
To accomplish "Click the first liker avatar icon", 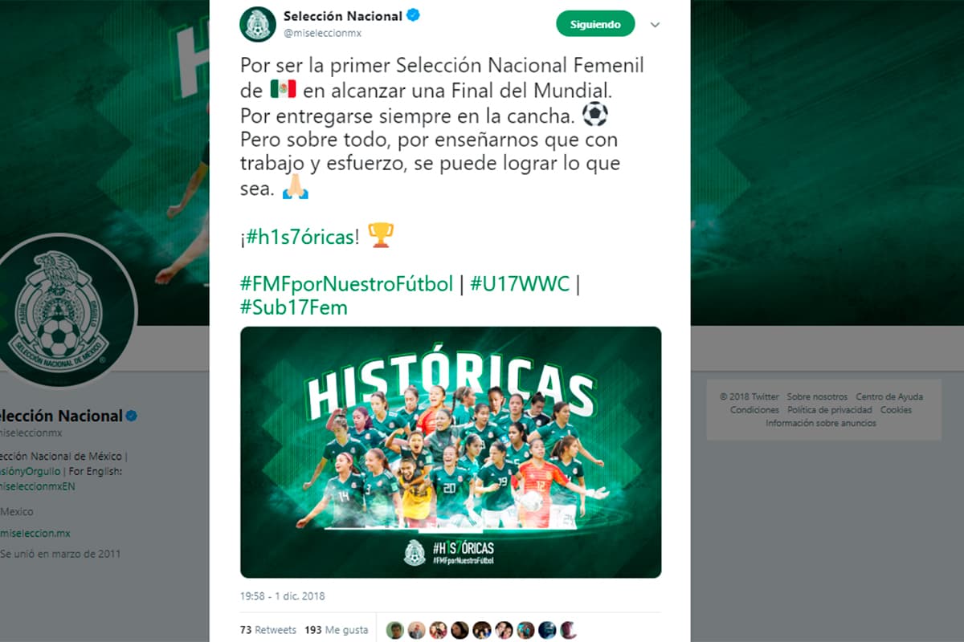I will [x=394, y=630].
